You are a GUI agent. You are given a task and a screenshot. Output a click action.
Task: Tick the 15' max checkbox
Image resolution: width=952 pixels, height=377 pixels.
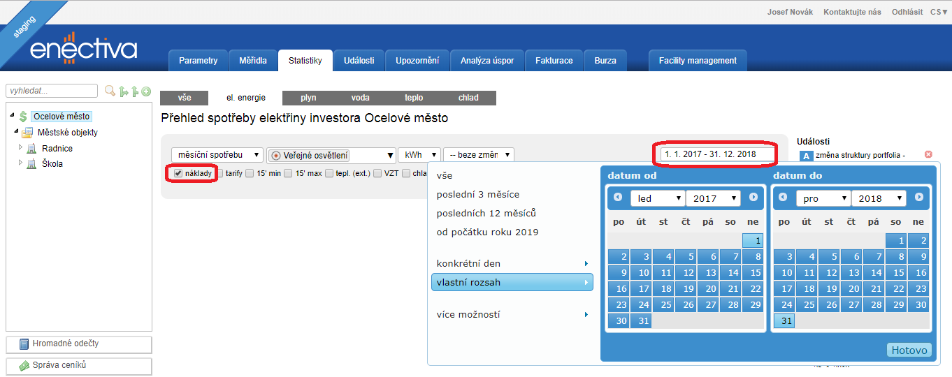tap(289, 173)
